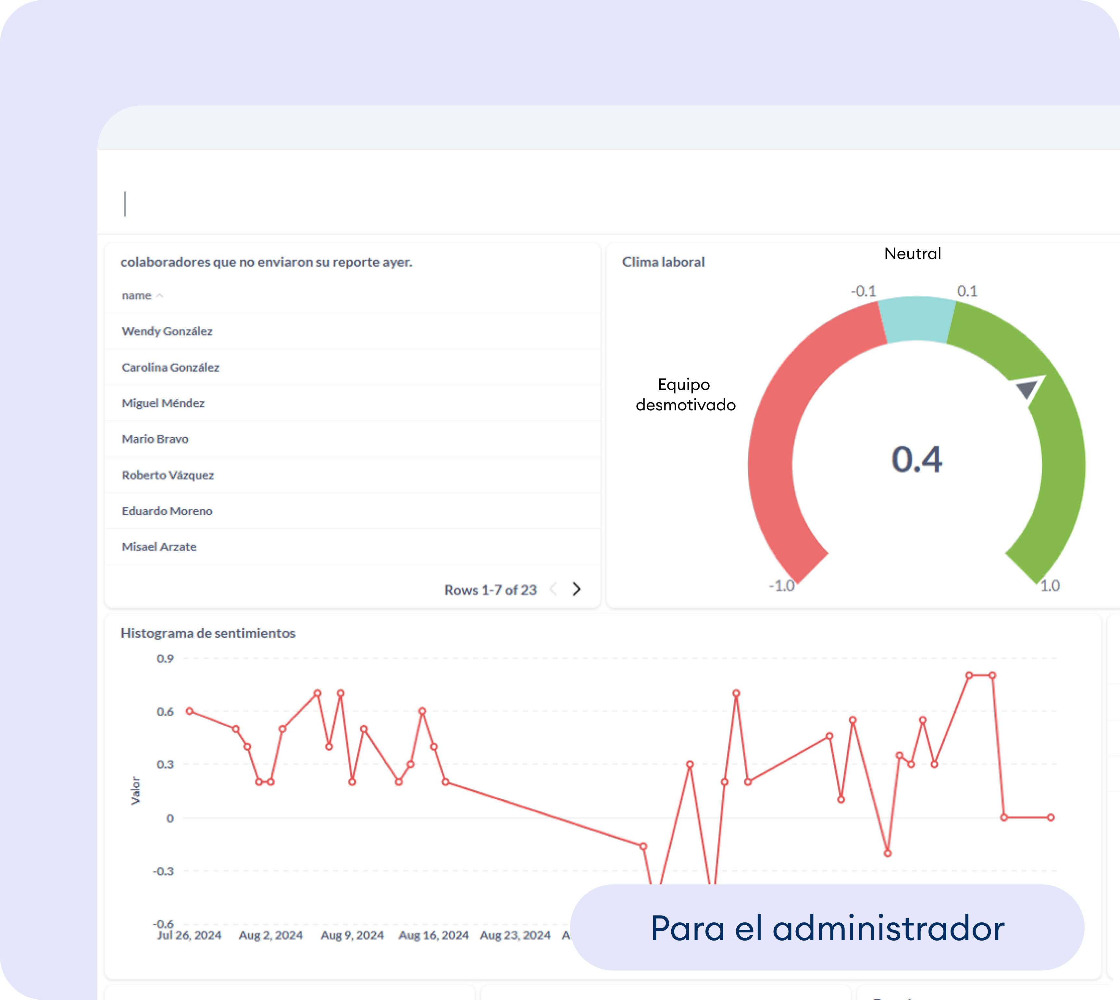This screenshot has height=1000, width=1120.
Task: Click the Histograma de sentimientos title
Action: (x=208, y=633)
